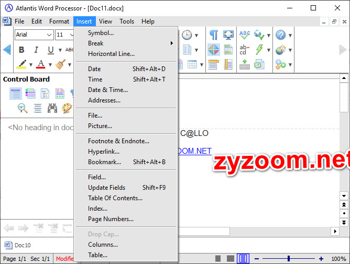This screenshot has width=350, height=264.
Task: Insert the Date via menu
Action: coord(126,69)
